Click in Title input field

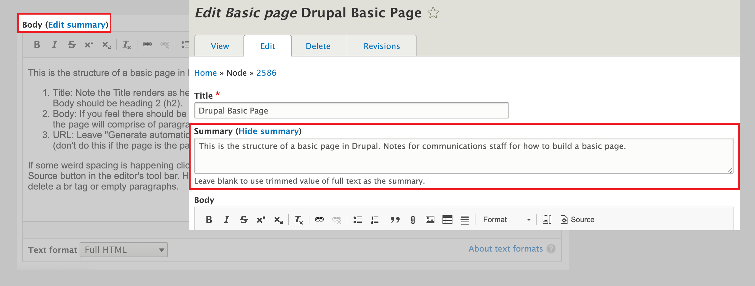(351, 110)
